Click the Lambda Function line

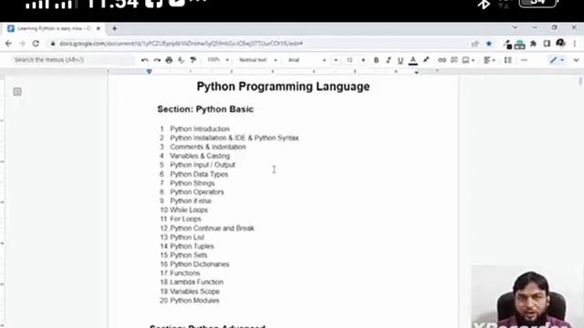point(196,282)
